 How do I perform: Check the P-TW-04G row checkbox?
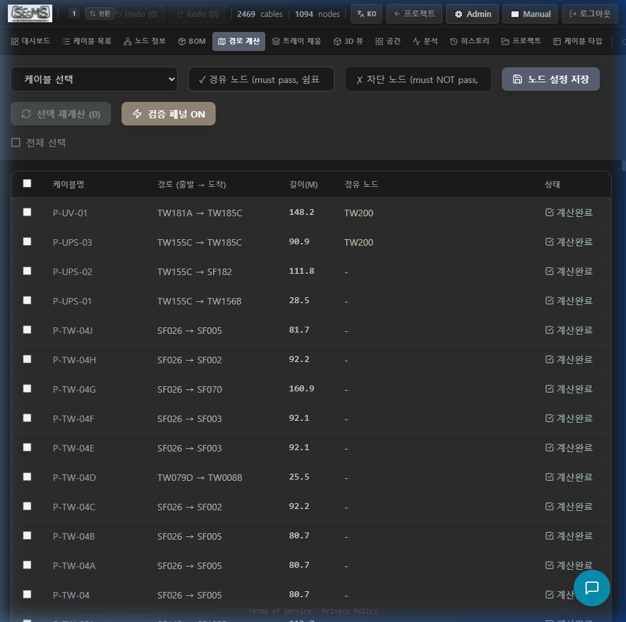(x=27, y=389)
